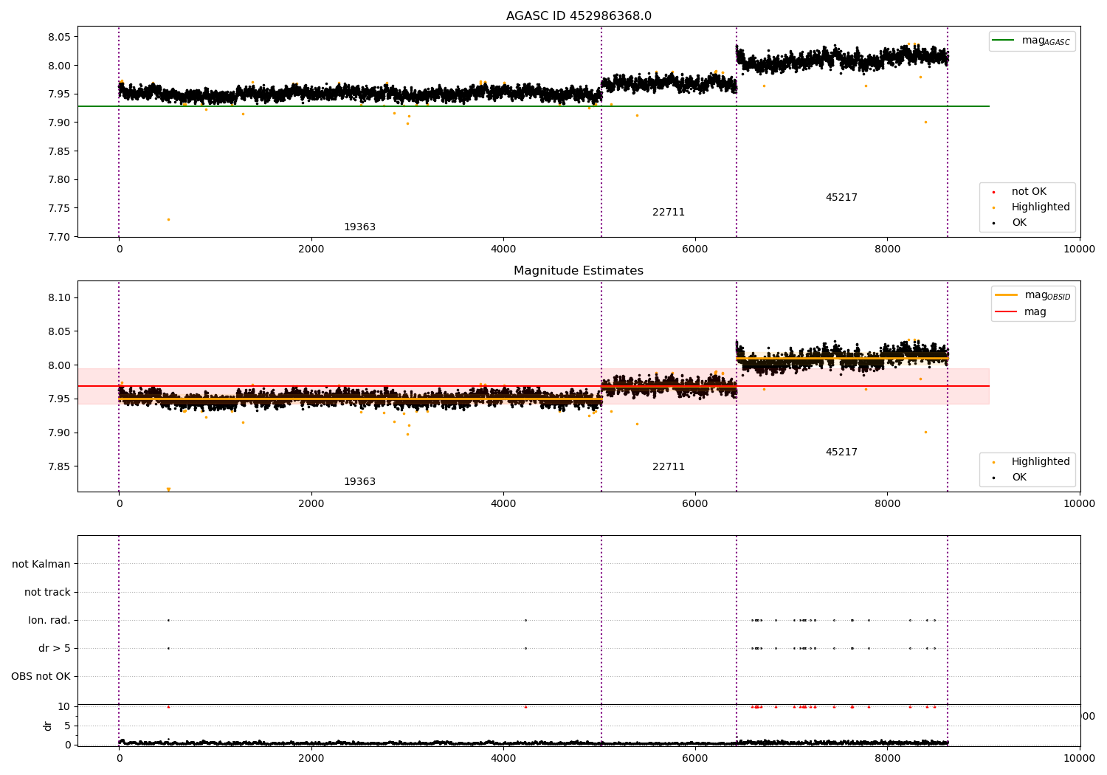Click the 7.80 tick label on the top plot
The image size is (1107, 775).
click(x=58, y=179)
